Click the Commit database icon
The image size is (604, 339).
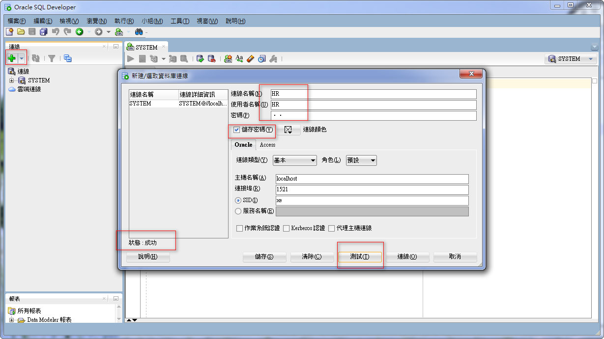201,59
